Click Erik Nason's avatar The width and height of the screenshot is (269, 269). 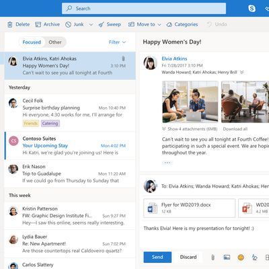13,169
